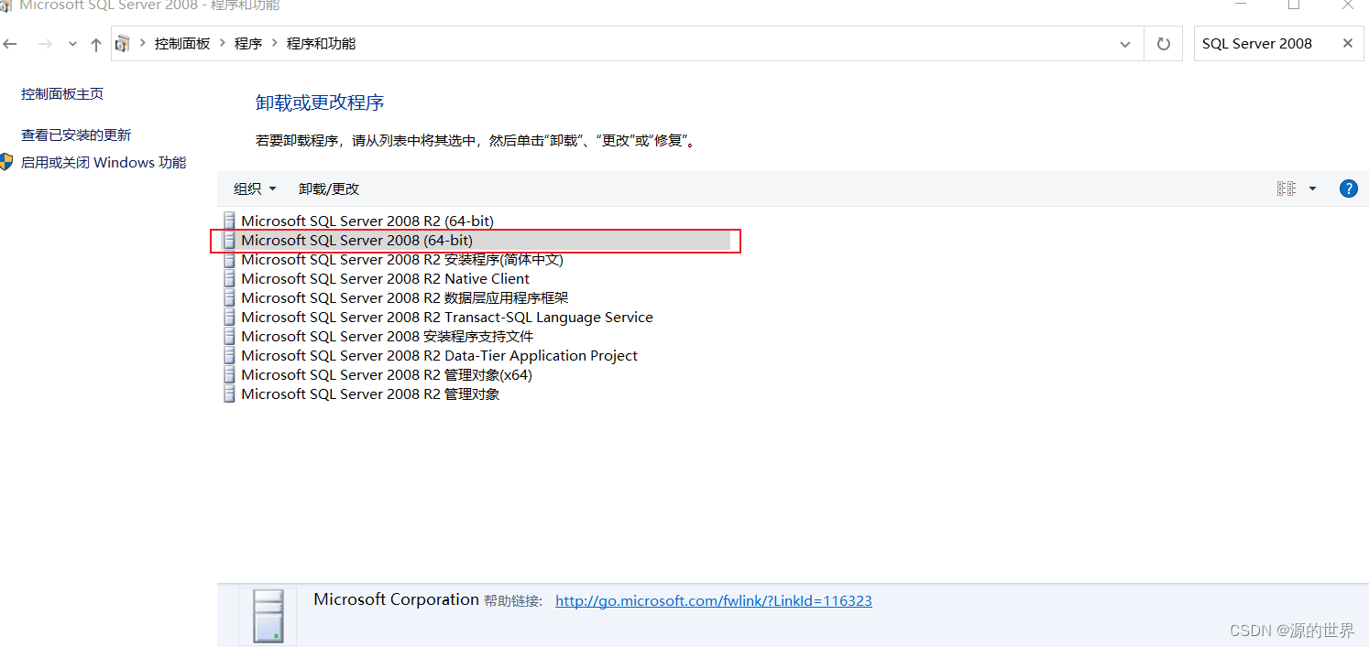Select 程序 in the breadcrumb path
This screenshot has width=1369, height=647.
click(248, 44)
